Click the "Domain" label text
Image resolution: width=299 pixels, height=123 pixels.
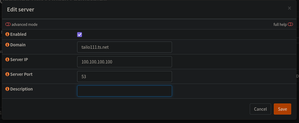pos(18,45)
